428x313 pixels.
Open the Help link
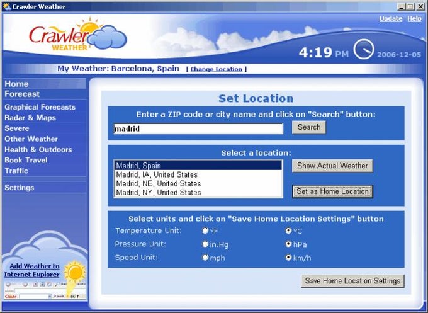click(414, 18)
